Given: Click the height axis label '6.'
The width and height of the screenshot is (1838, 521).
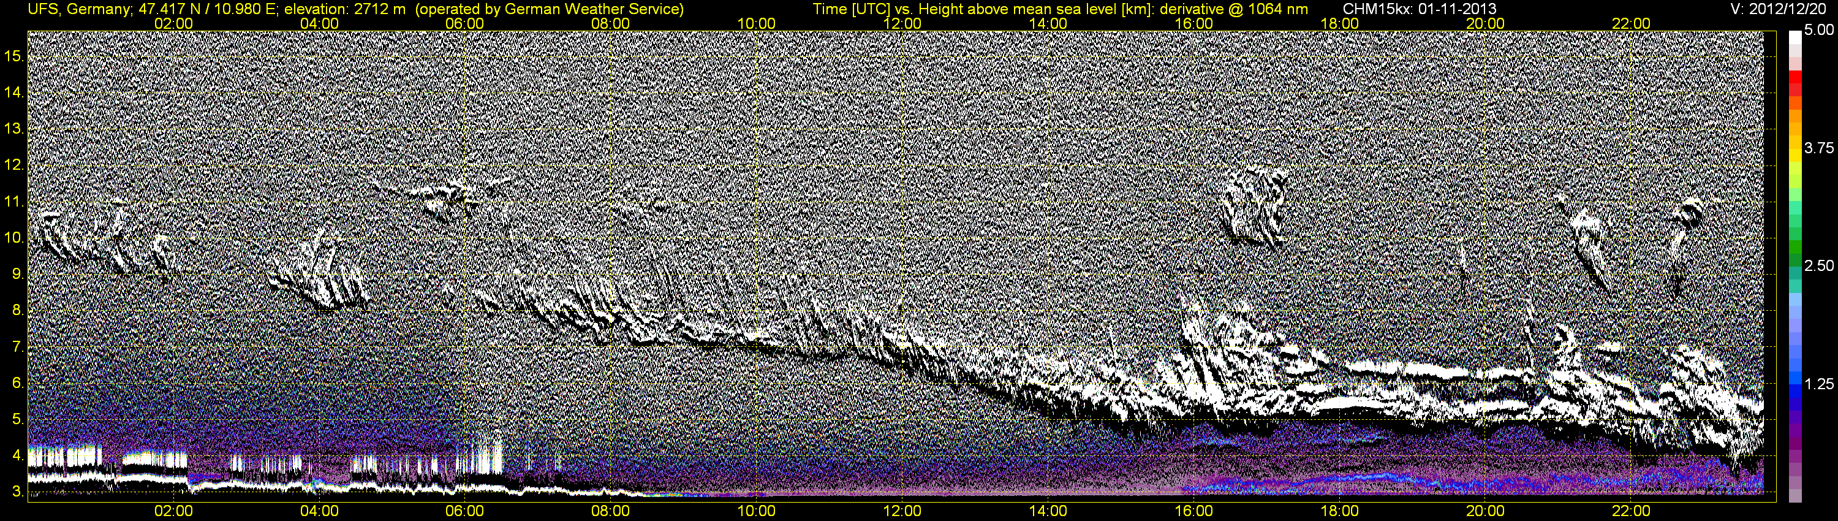Looking at the screenshot, I should 18,383.
